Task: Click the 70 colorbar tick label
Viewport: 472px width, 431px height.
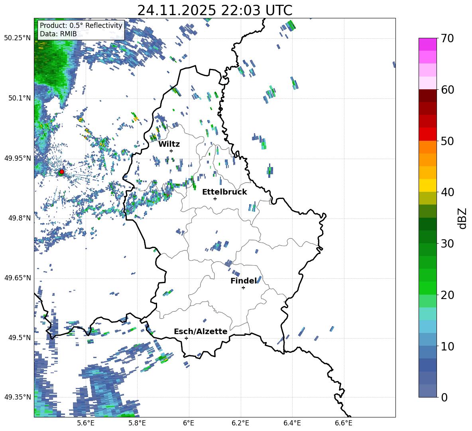Action: [447, 39]
